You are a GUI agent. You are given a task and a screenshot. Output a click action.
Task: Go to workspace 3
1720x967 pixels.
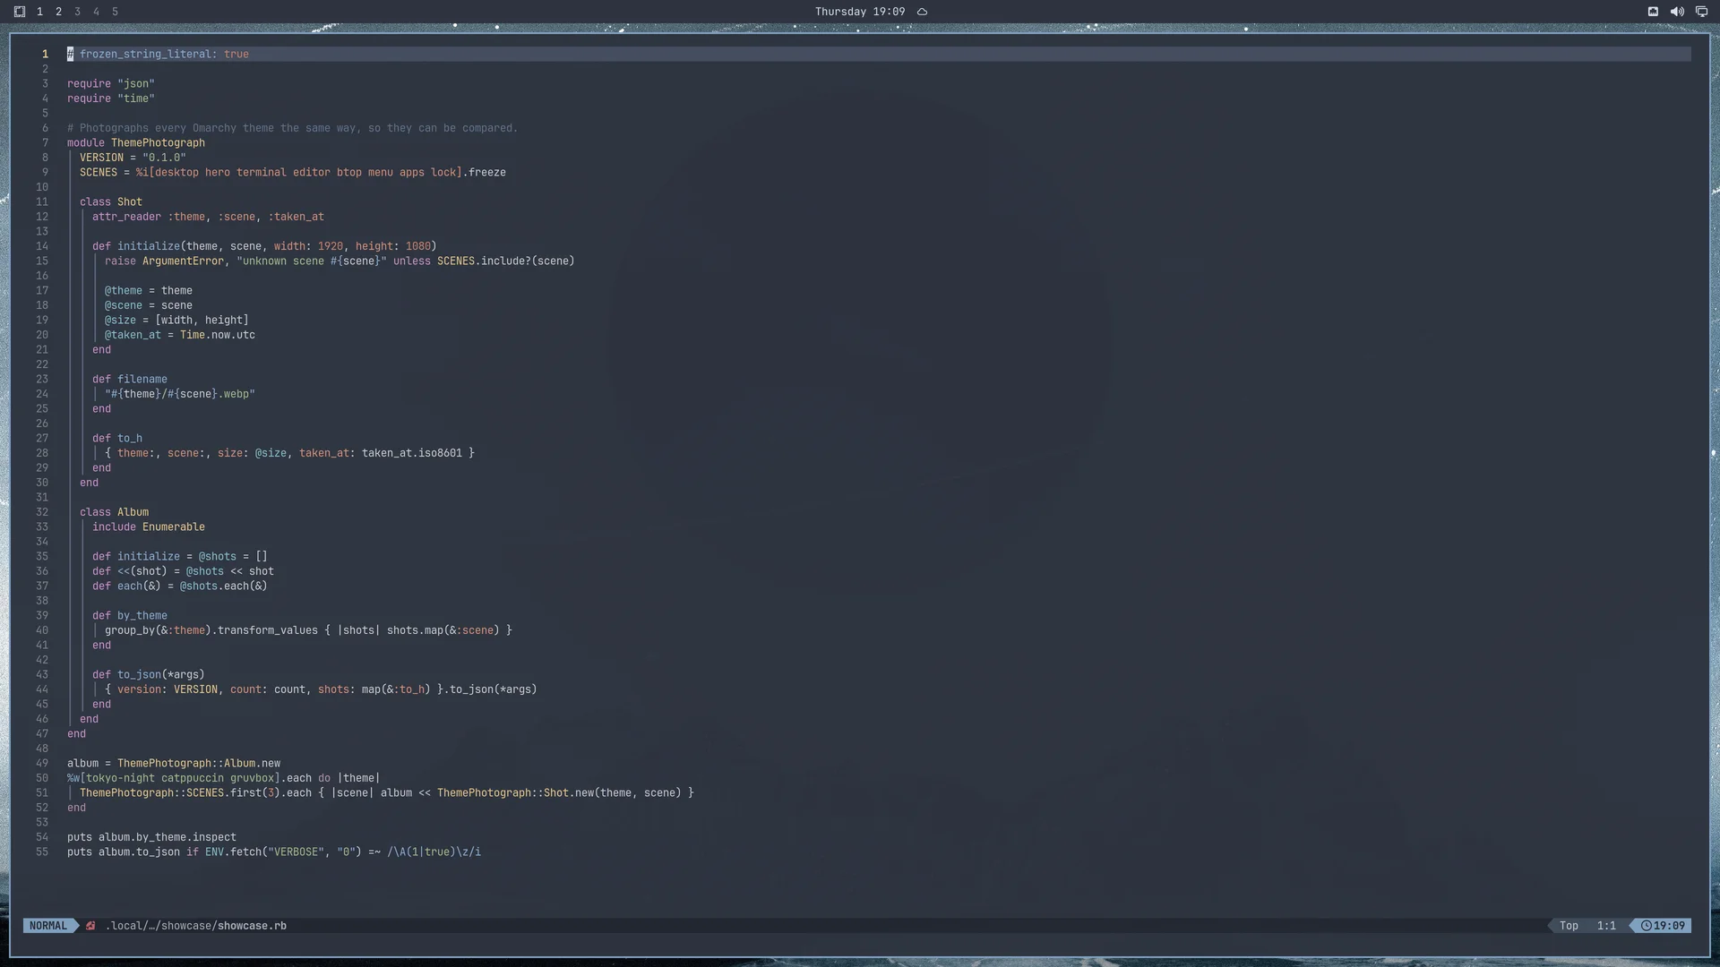[77, 12]
